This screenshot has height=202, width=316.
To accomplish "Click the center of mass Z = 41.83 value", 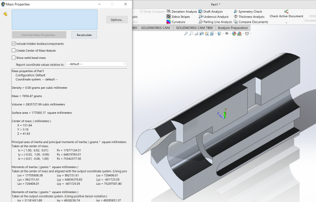I will (24, 134).
